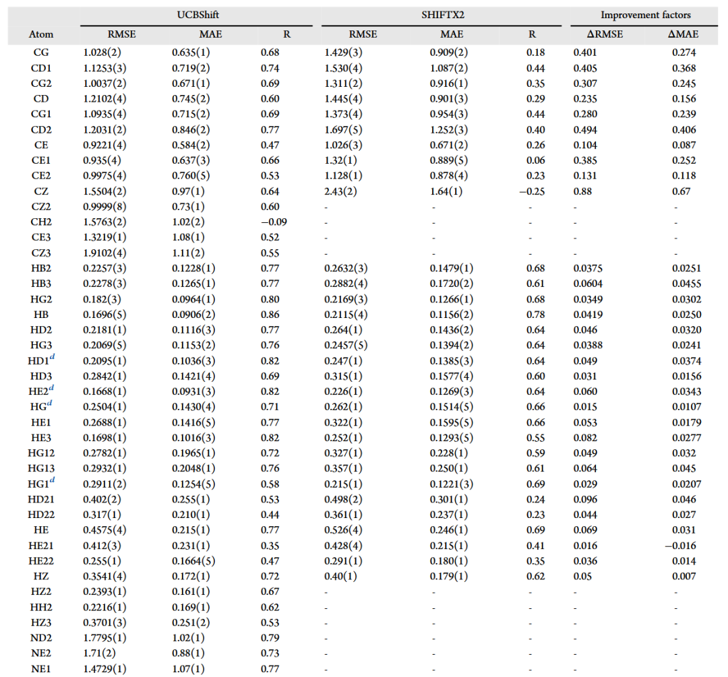Select the ΔMAE value 0.007
728x677 pixels.
click(684, 577)
